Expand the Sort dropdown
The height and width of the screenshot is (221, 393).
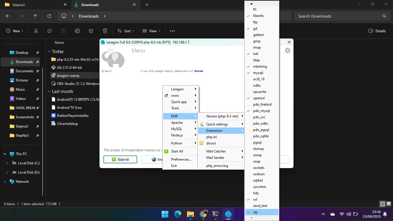[126, 31]
